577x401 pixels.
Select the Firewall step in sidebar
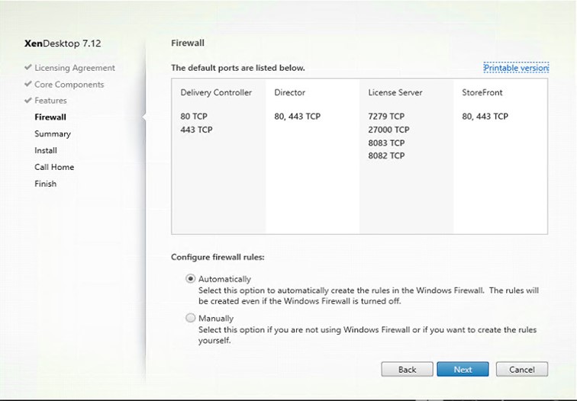pyautogui.click(x=50, y=117)
